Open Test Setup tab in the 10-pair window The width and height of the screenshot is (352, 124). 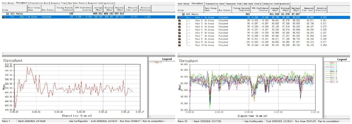184,4
